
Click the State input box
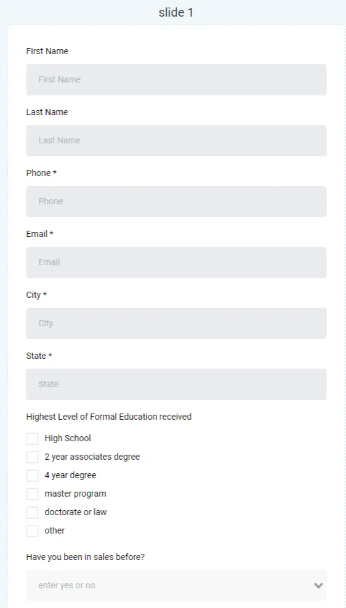tap(176, 384)
